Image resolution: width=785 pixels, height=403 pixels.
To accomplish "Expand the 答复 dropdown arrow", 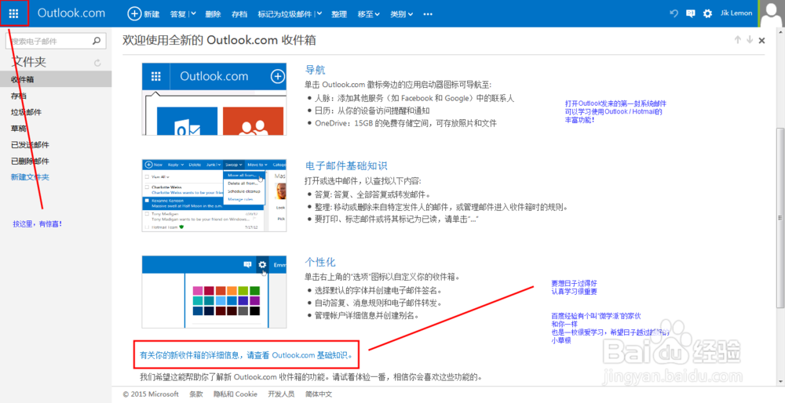I will click(x=193, y=14).
